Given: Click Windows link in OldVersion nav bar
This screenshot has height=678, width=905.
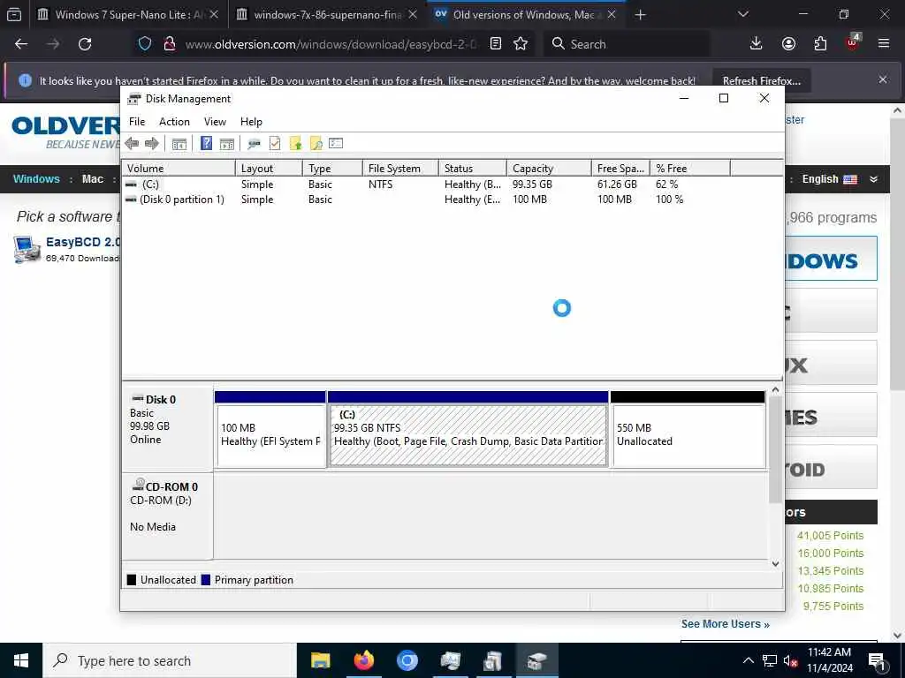Looking at the screenshot, I should tap(36, 178).
